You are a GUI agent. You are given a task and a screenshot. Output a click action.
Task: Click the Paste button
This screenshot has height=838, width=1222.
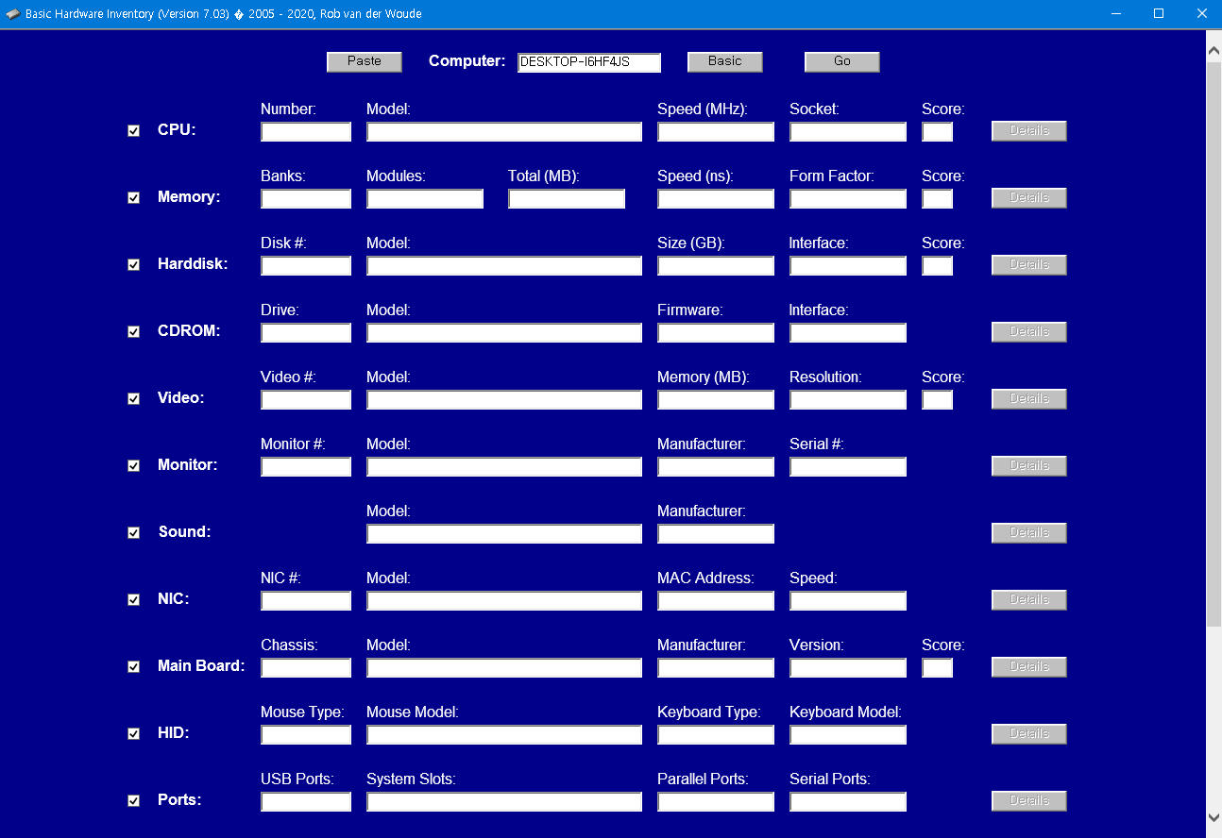364,61
